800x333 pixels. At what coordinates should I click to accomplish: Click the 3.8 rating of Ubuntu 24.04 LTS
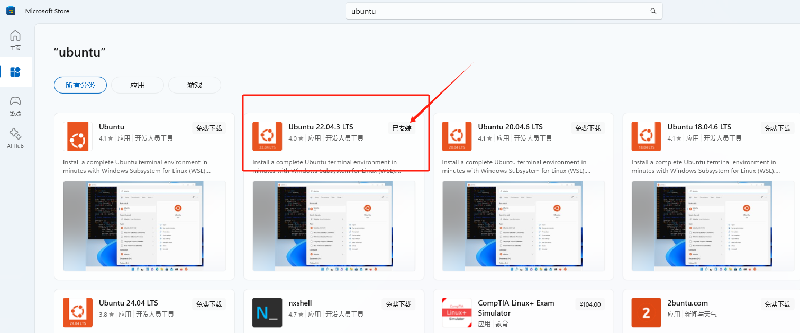[x=106, y=314]
